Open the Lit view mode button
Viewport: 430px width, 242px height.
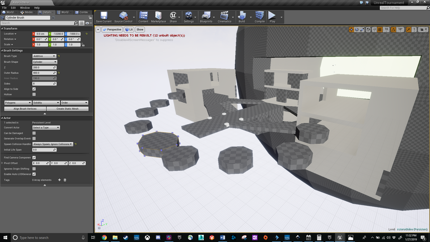129,30
